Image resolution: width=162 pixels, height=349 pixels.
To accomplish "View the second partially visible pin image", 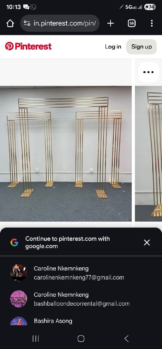I will pos(148,154).
